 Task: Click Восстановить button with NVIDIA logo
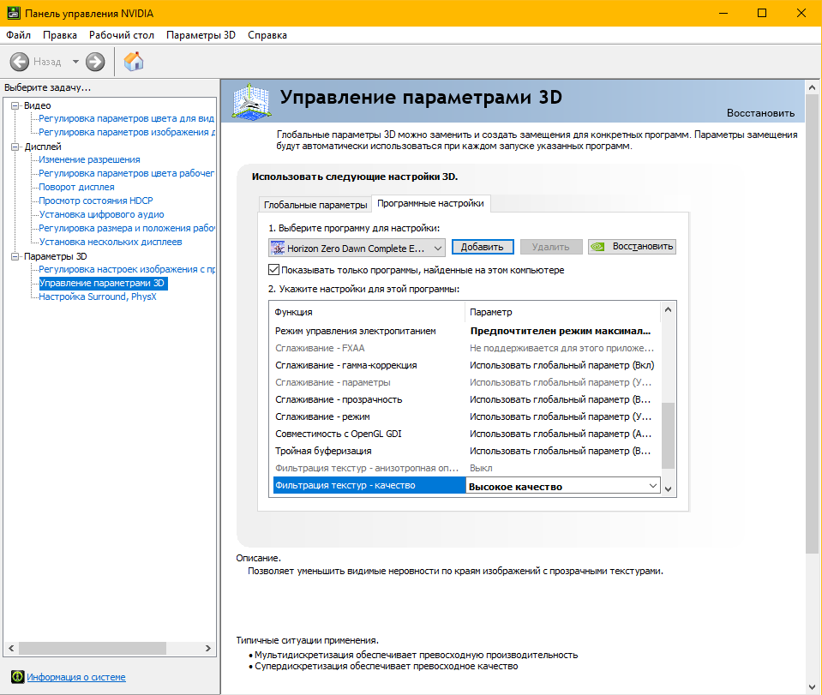click(x=632, y=247)
